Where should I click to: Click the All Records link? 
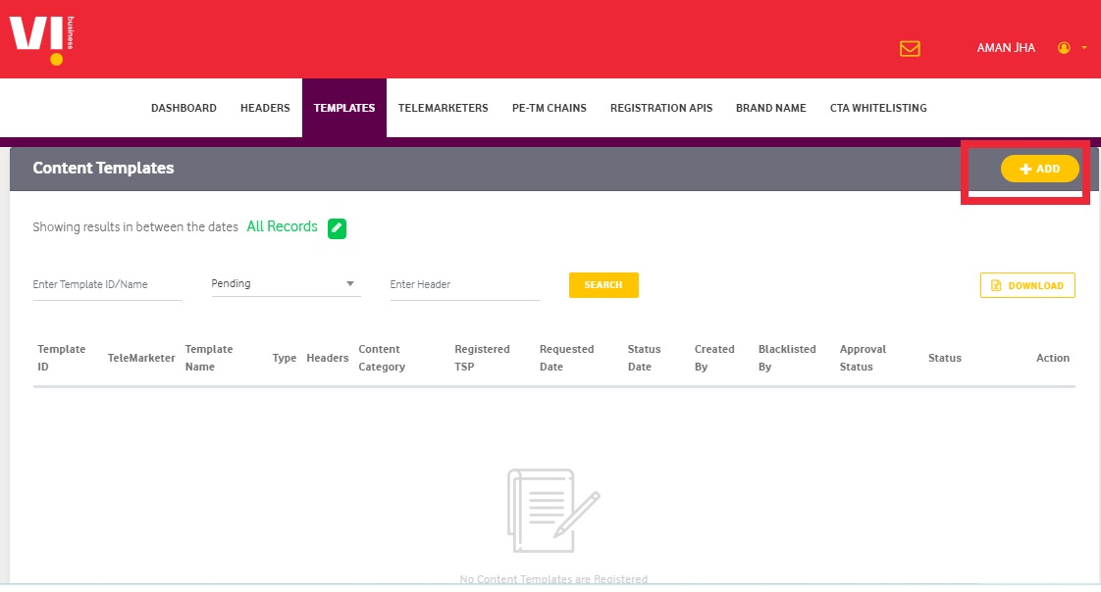pyautogui.click(x=282, y=226)
